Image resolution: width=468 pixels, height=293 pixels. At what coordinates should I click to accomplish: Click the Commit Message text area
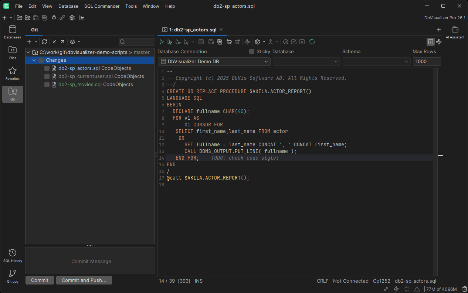coord(90,261)
